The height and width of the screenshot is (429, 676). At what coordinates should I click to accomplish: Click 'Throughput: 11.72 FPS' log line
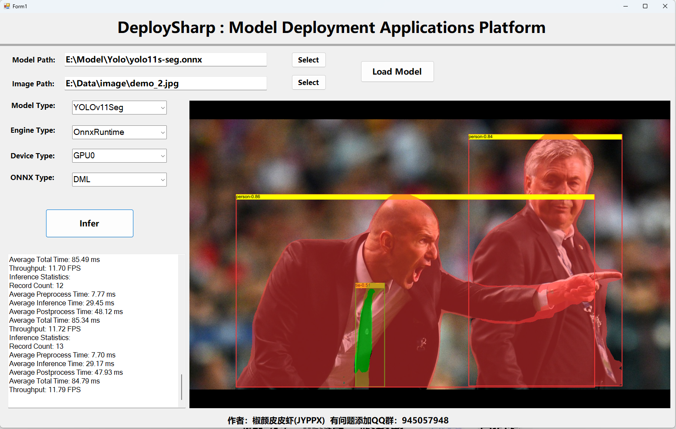point(45,329)
